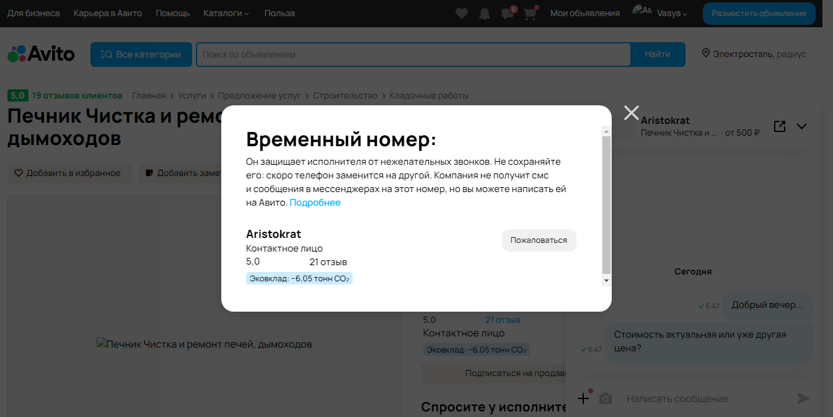Click Aristokrat name in dialog
This screenshot has width=833, height=417.
coord(273,234)
